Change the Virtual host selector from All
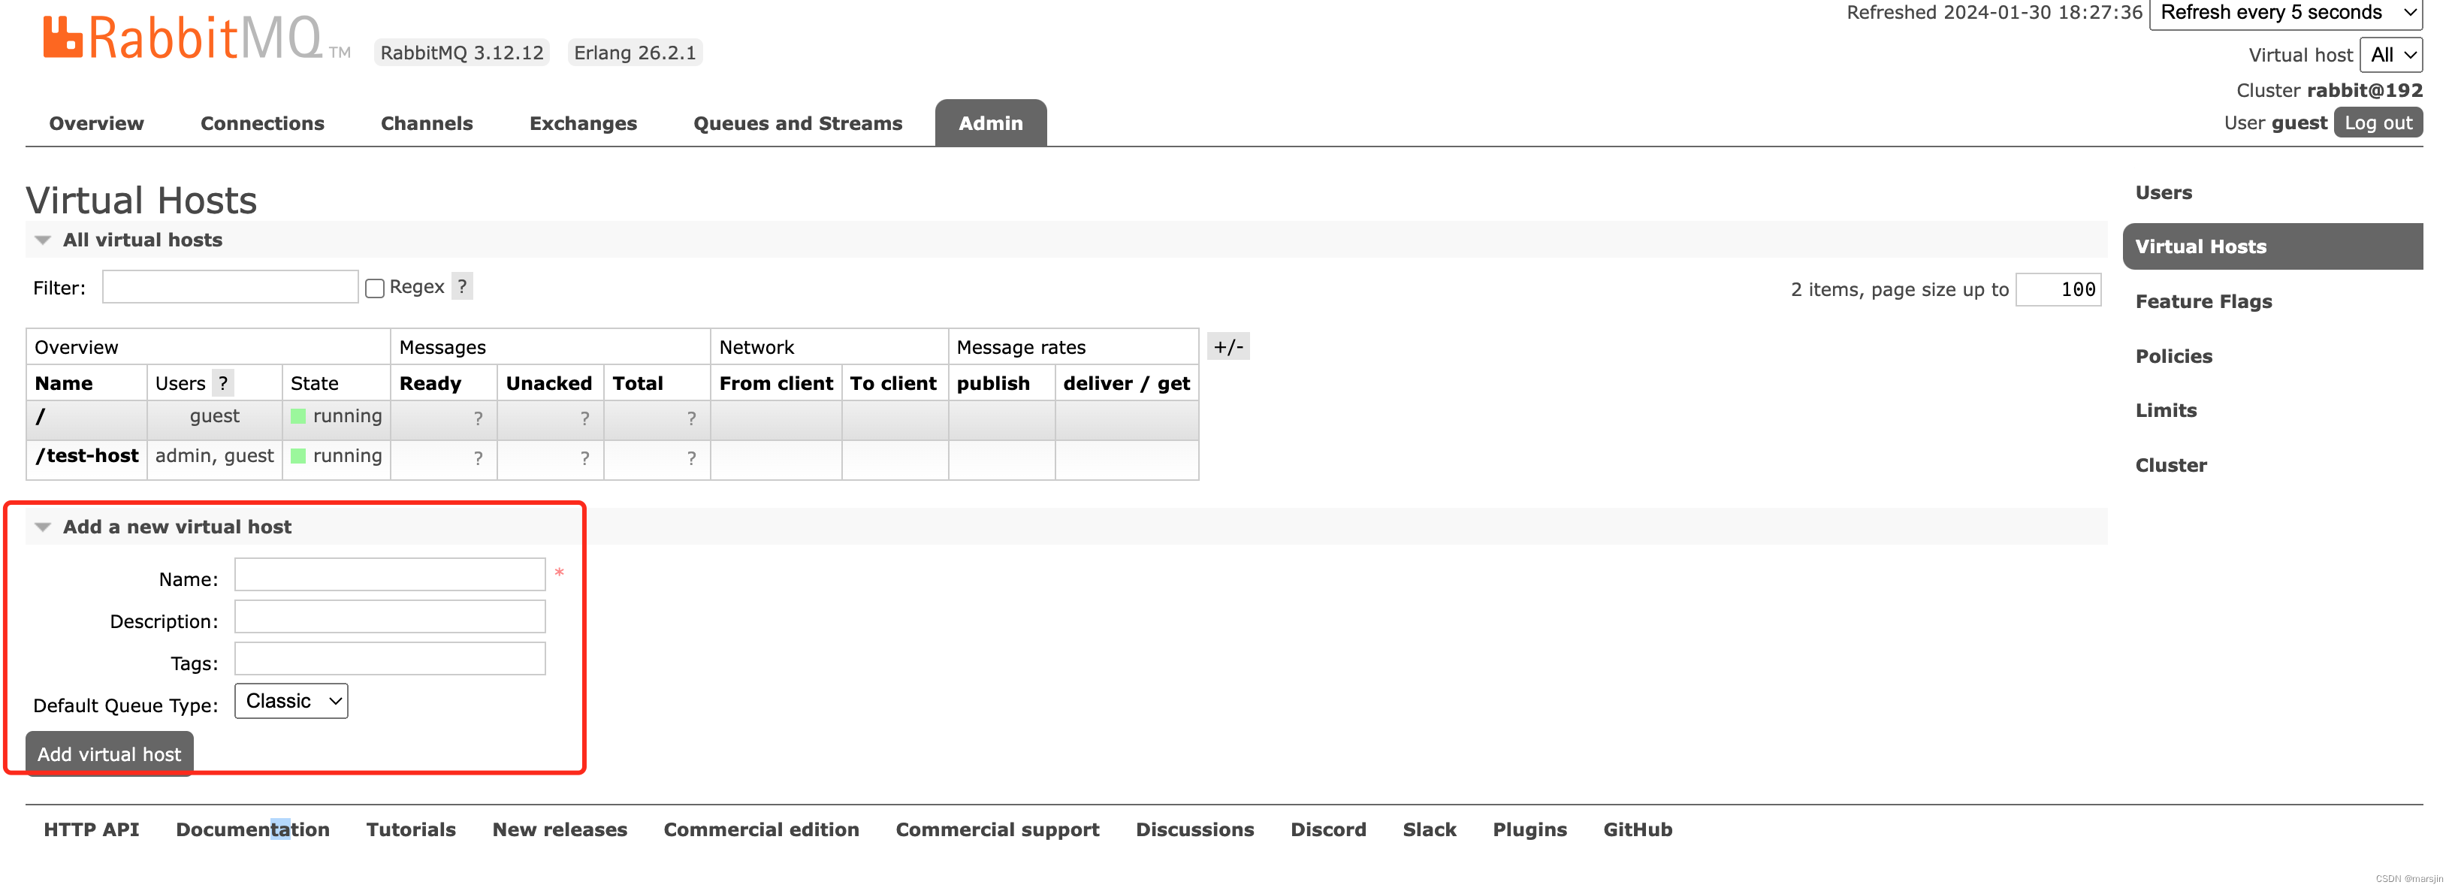 click(x=2390, y=54)
